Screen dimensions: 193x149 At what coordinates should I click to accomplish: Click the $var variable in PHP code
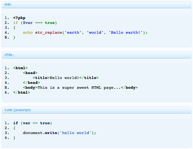click(x=28, y=23)
